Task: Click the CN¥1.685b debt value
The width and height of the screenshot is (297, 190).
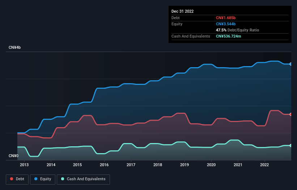Action: click(226, 18)
